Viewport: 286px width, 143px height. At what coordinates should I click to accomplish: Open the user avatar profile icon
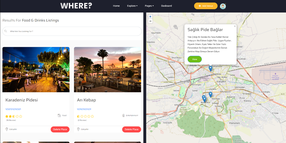coord(223,6)
